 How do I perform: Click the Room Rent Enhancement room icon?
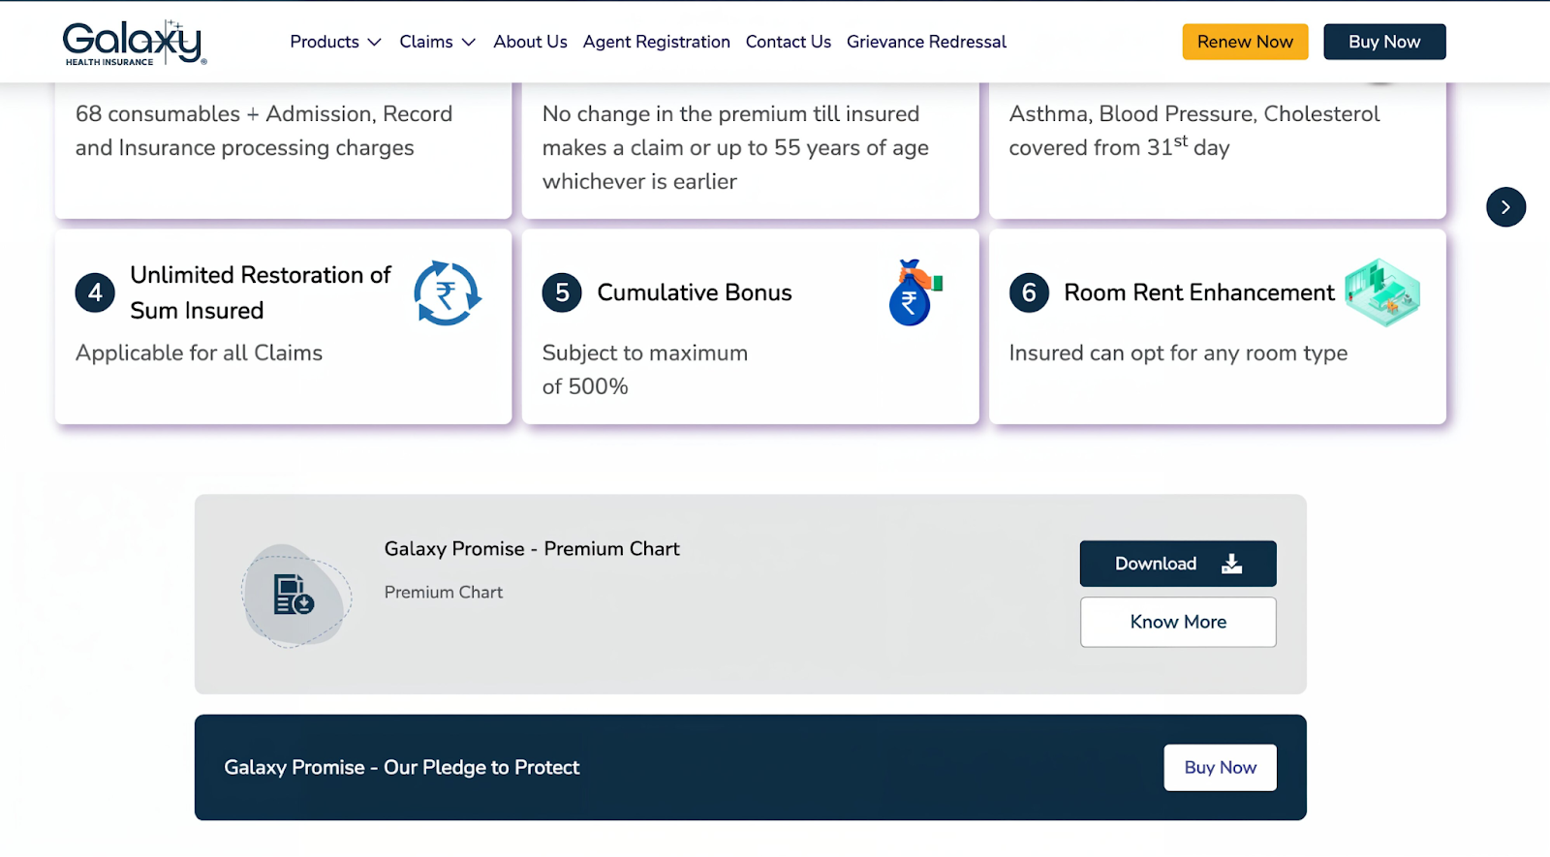(x=1382, y=292)
